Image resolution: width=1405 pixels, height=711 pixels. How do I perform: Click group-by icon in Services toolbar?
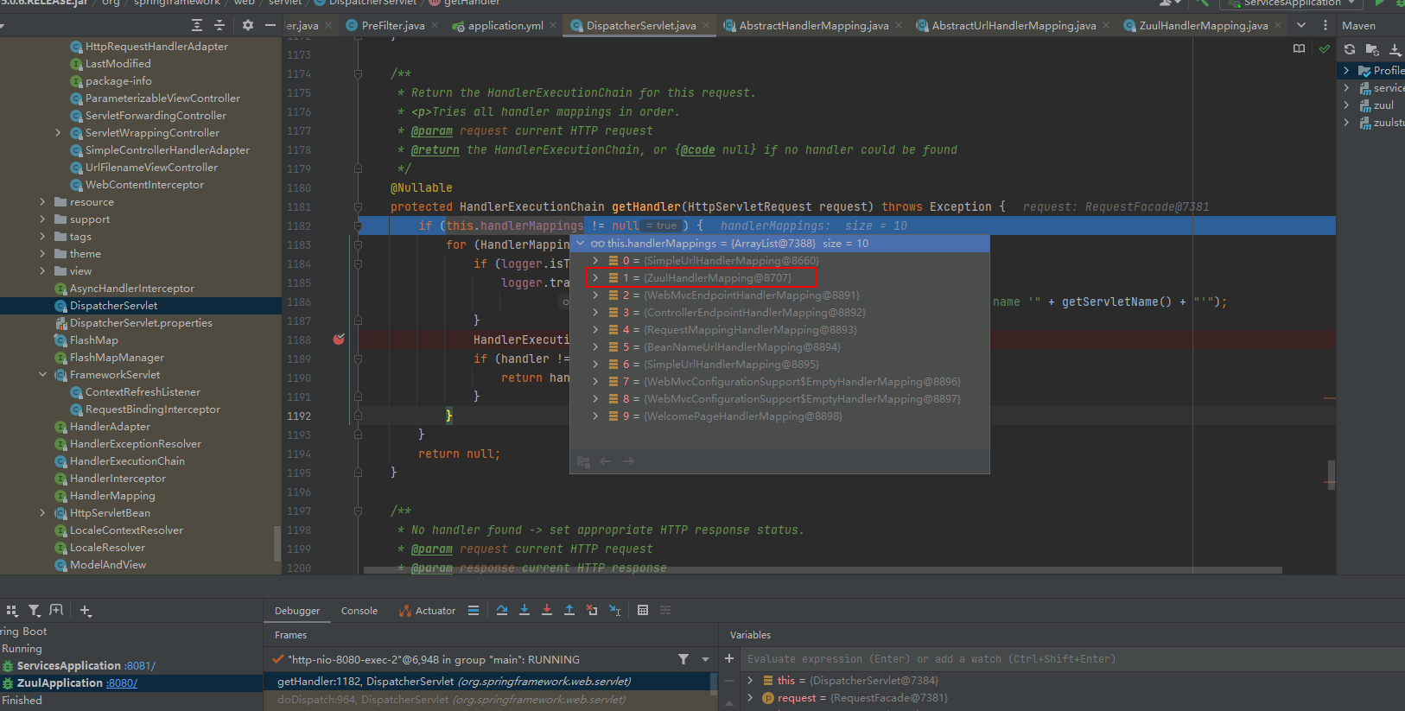[x=11, y=610]
